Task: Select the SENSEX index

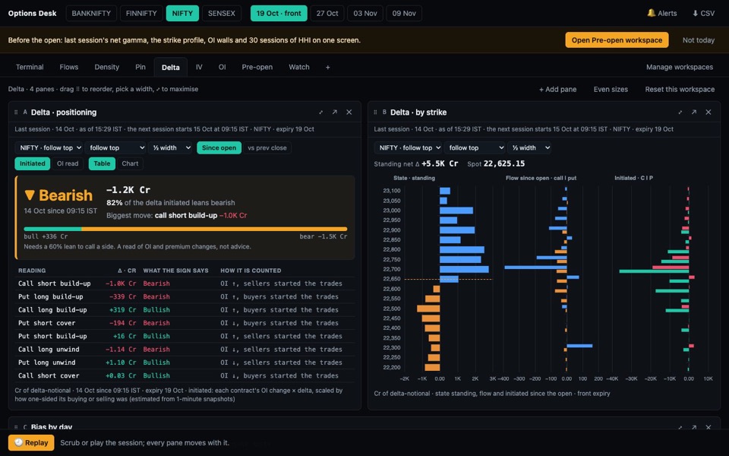Action: click(x=221, y=14)
